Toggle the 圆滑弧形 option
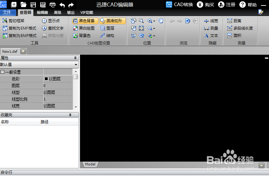 pyautogui.click(x=113, y=21)
